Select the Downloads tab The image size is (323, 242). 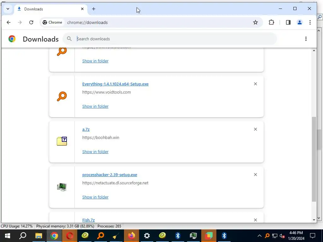(50, 9)
